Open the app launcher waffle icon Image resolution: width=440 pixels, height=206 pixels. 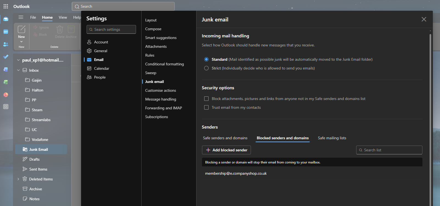(6, 6)
